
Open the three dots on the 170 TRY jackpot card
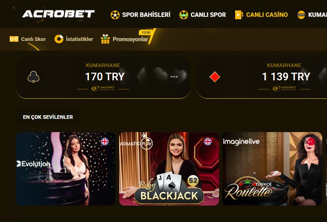pyautogui.click(x=174, y=77)
